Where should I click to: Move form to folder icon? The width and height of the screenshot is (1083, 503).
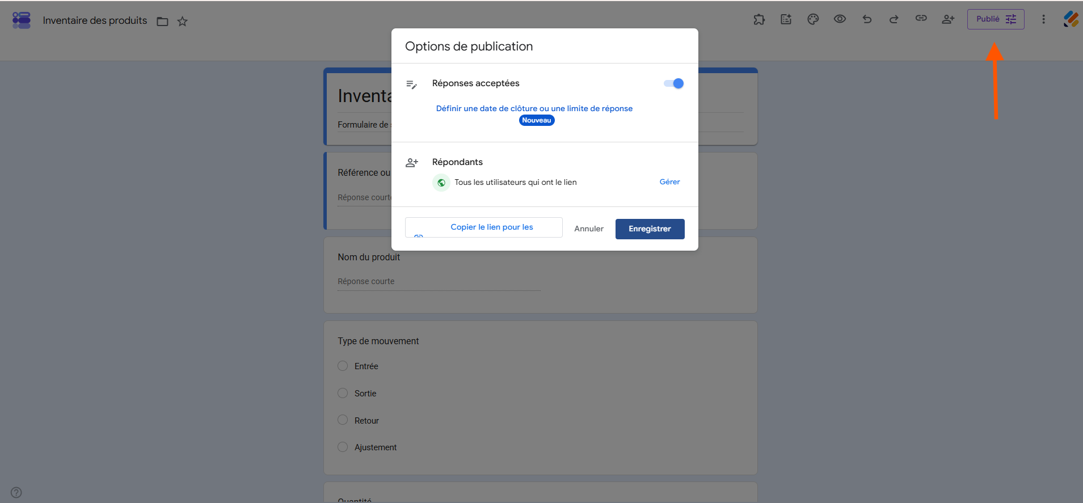point(163,22)
